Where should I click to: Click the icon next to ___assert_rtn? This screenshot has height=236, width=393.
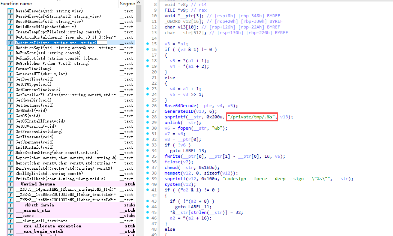pyautogui.click(x=10, y=211)
